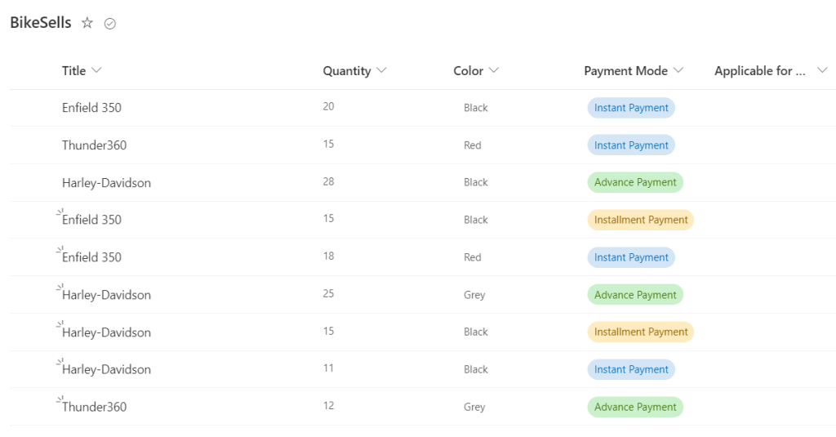The width and height of the screenshot is (836, 437).
Task: Open the Title column dropdown chevron
Action: click(96, 70)
